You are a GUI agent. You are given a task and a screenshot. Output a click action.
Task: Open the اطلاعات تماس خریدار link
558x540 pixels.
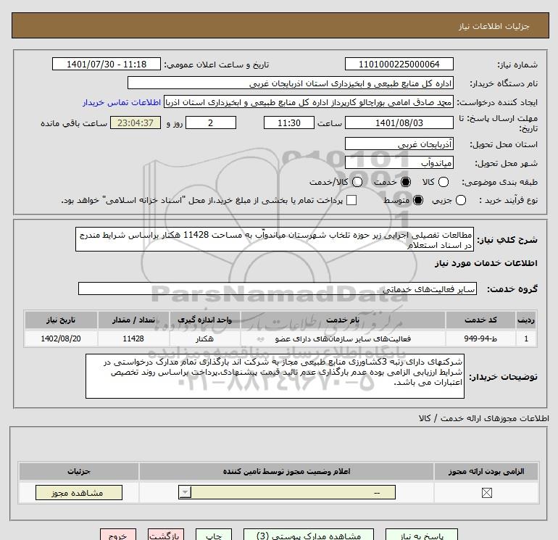click(x=122, y=102)
